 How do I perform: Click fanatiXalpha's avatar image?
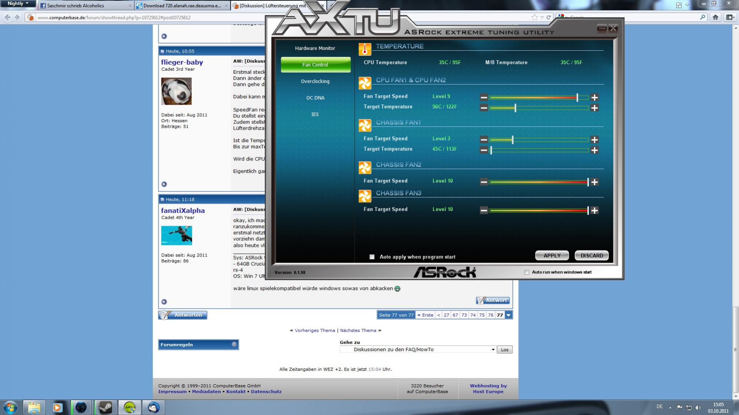[176, 235]
